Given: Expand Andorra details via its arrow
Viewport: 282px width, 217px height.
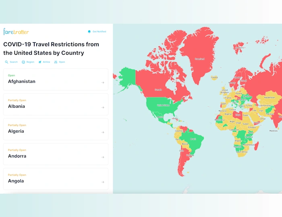Looking at the screenshot, I should [103, 157].
